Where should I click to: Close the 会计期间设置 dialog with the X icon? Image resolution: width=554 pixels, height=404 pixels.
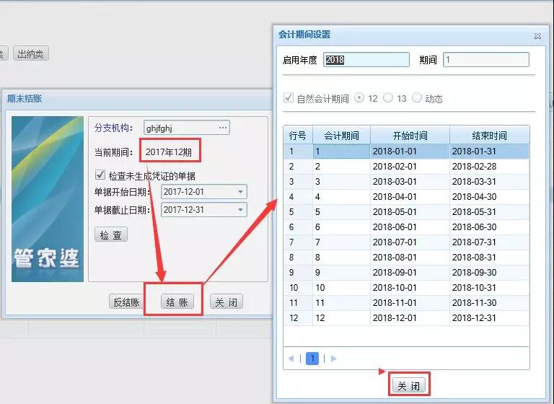pos(537,35)
